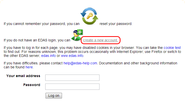The width and height of the screenshot is (185, 104).
Task: Click the "Password" field label
Action: point(31,85)
